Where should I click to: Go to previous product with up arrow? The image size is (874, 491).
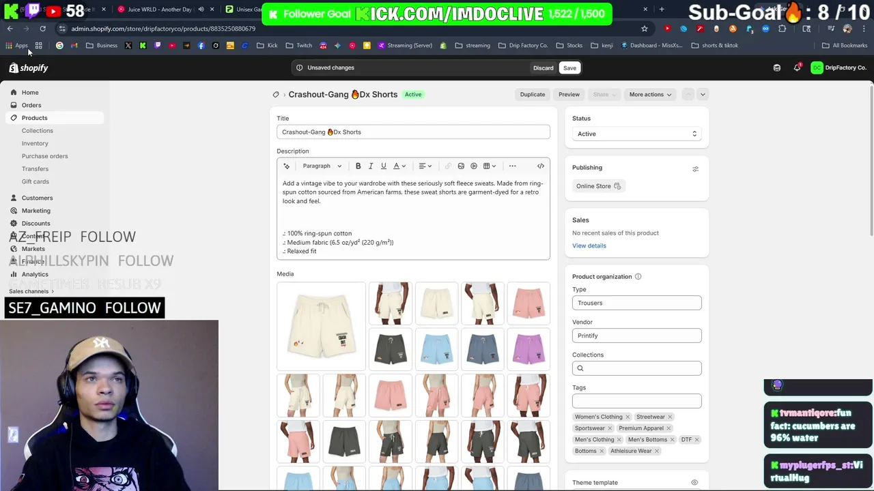pyautogui.click(x=688, y=94)
